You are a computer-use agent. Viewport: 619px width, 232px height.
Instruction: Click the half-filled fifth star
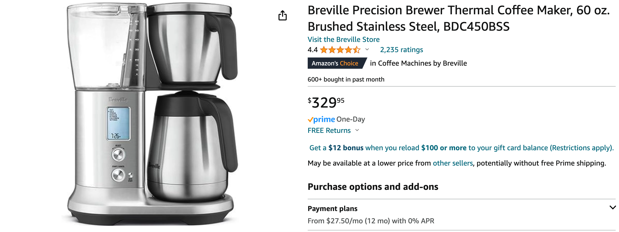pyautogui.click(x=357, y=50)
